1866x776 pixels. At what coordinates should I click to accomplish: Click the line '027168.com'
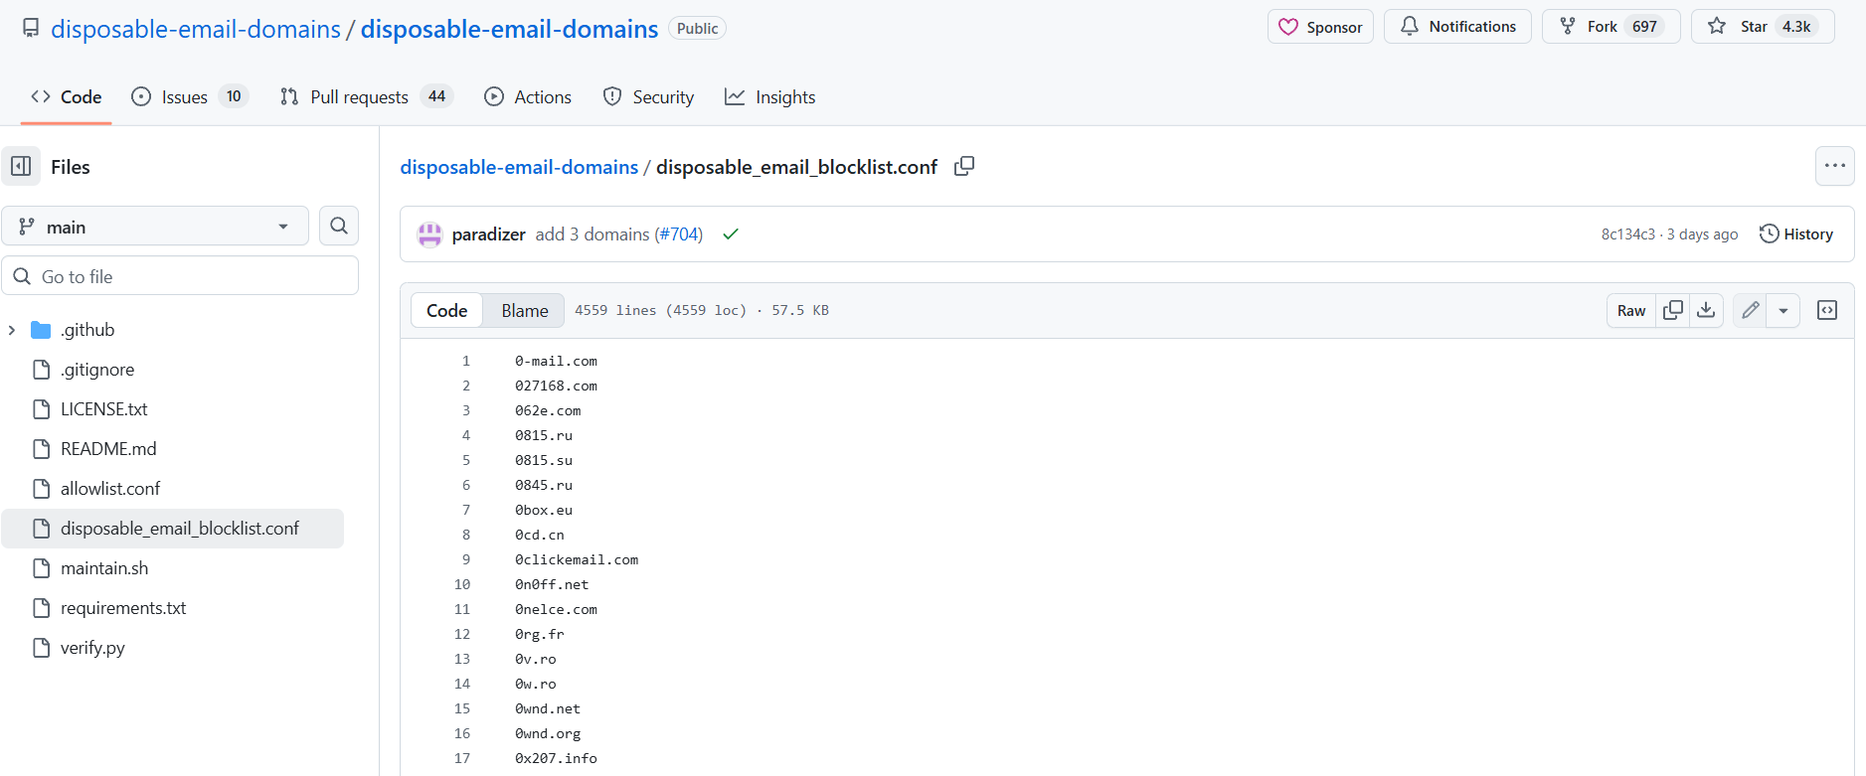556,386
